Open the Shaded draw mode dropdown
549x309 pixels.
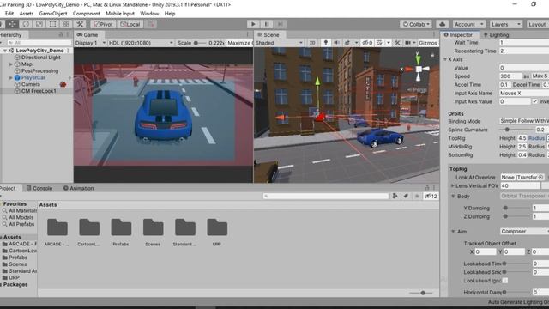point(279,43)
